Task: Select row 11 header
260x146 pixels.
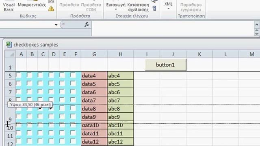Action: [x=10, y=136]
